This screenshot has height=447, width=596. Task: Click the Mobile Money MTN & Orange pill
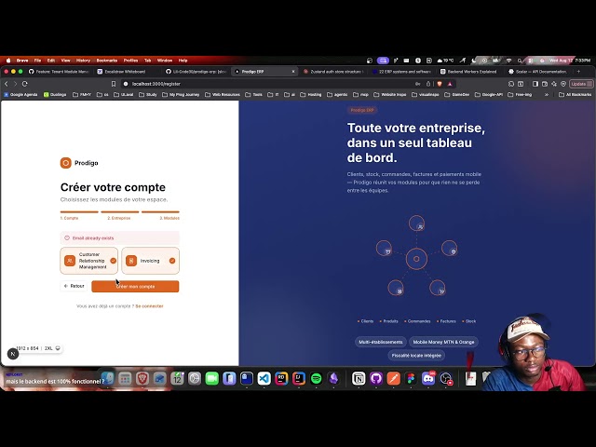pos(443,342)
